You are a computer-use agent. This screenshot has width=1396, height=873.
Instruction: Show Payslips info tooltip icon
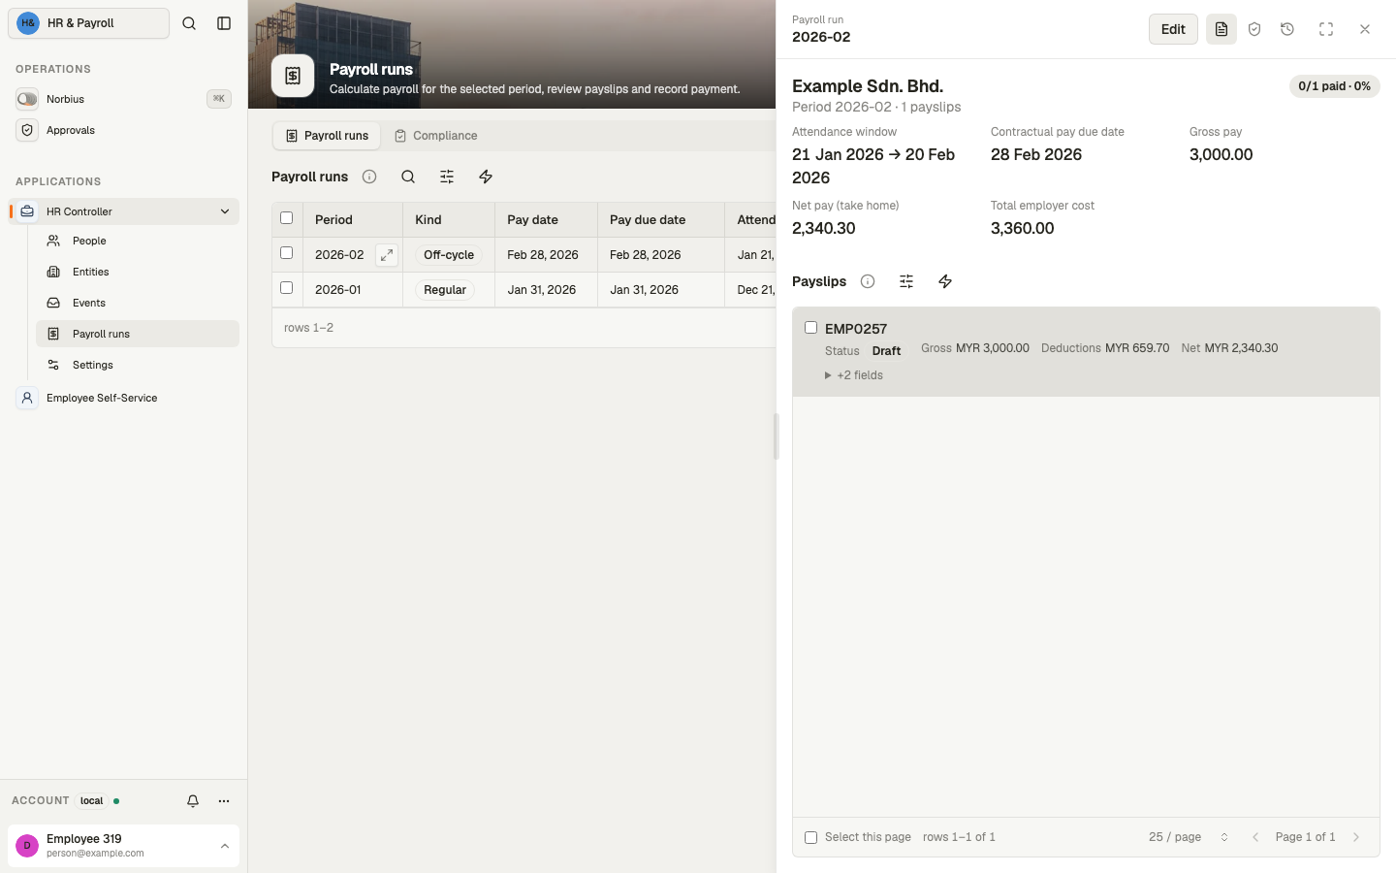(868, 281)
